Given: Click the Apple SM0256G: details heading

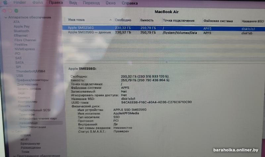Looking at the screenshot, I should [x=82, y=69].
